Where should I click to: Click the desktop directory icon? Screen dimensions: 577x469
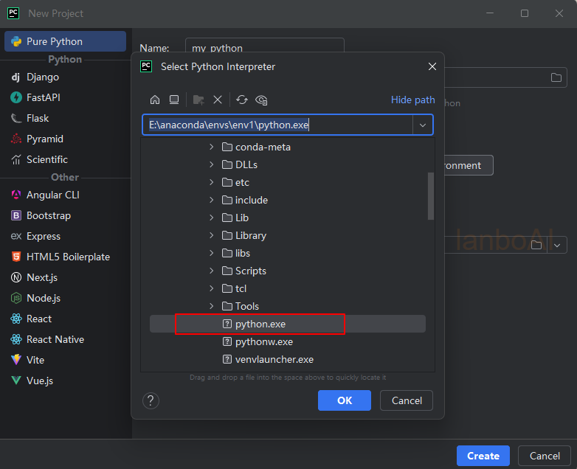coord(174,100)
